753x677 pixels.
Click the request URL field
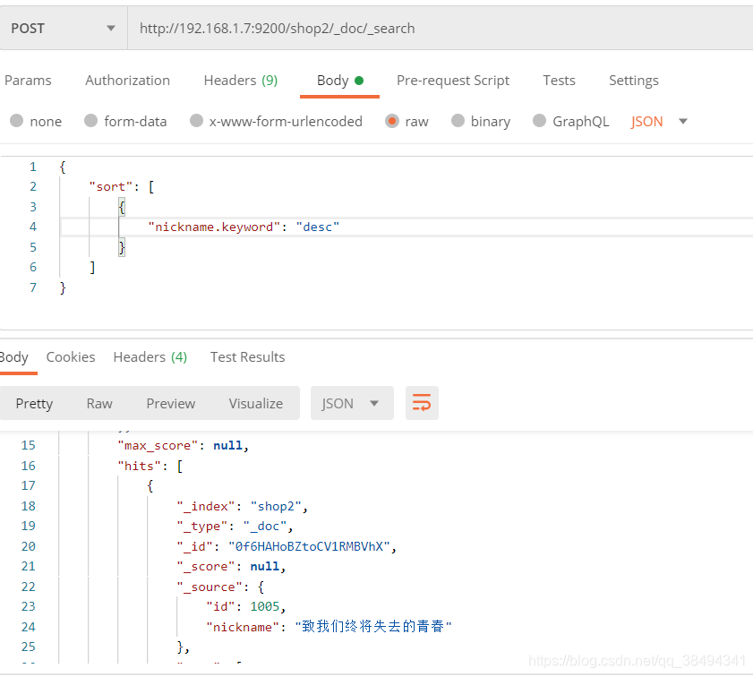[x=439, y=28]
